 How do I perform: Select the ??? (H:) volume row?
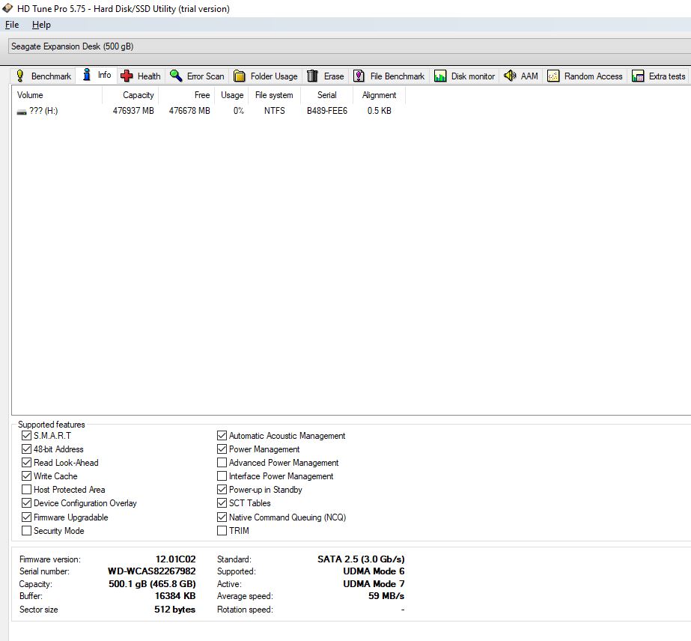[x=208, y=111]
